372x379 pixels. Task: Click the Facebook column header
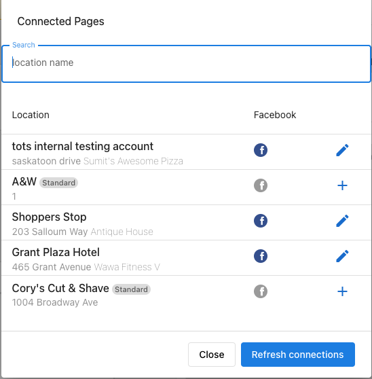click(275, 115)
